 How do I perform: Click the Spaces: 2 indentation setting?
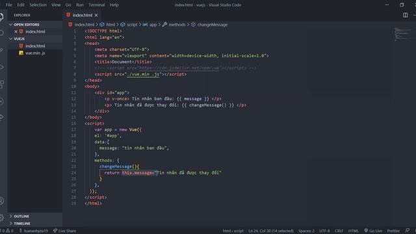(306, 231)
